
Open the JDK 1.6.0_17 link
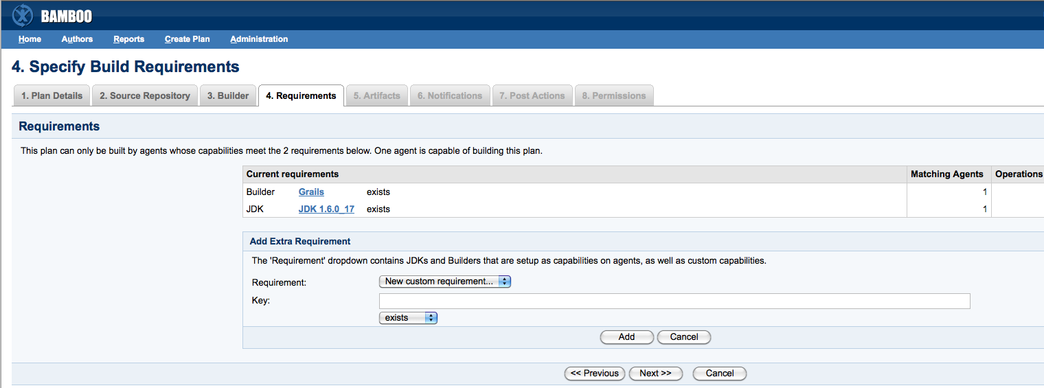pyautogui.click(x=326, y=209)
